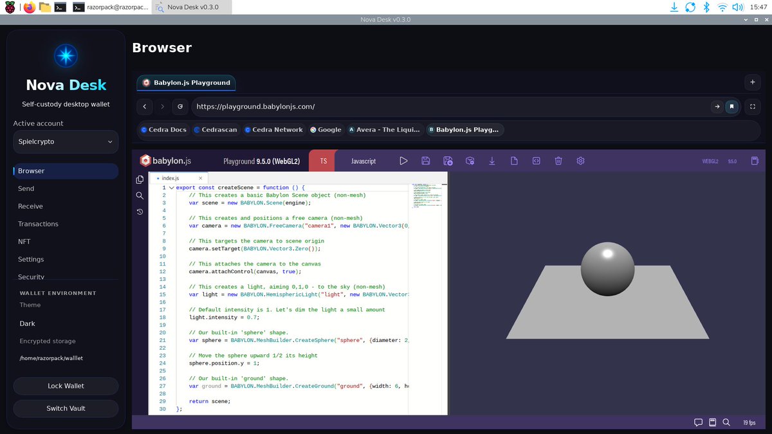Open the Google bookmark
The image size is (772, 434).
[x=326, y=130]
